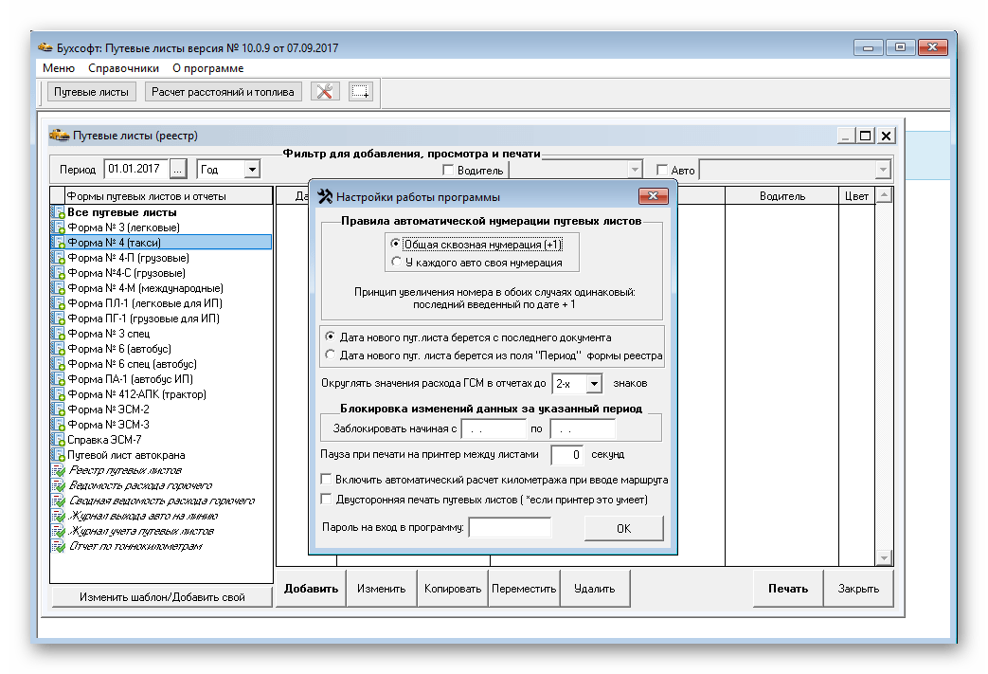The width and height of the screenshot is (988, 674).
Task: Open the Авто filter dropdown
Action: pyautogui.click(x=883, y=169)
